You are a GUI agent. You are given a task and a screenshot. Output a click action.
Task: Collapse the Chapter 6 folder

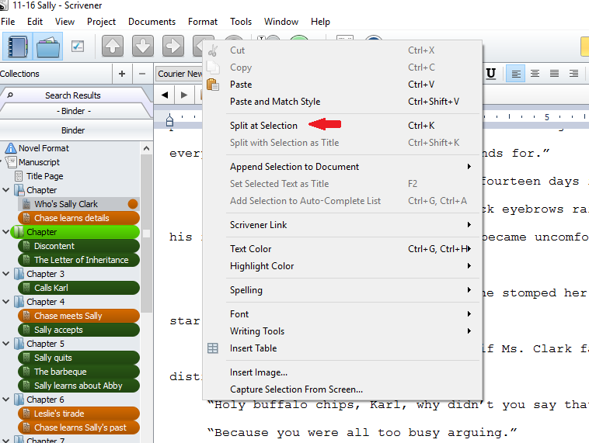click(x=5, y=400)
